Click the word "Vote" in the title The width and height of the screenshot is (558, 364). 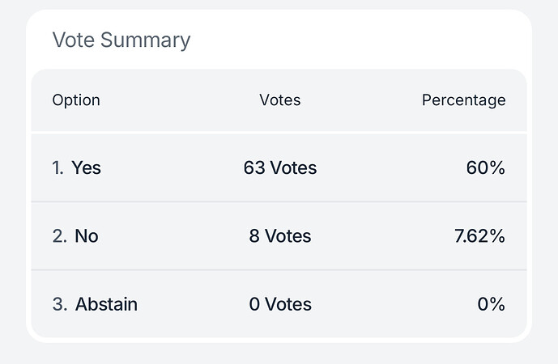click(x=72, y=40)
